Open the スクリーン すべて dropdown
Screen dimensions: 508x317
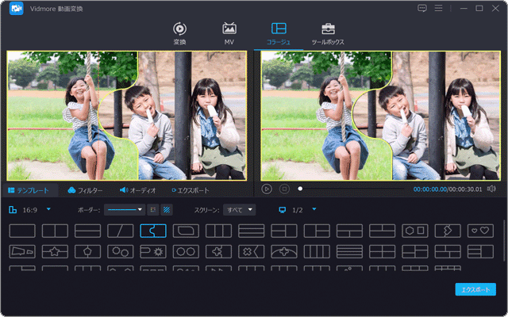pos(240,210)
